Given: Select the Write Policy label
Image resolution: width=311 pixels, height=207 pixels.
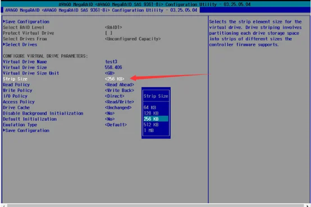Looking at the screenshot, I should [x=17, y=90].
